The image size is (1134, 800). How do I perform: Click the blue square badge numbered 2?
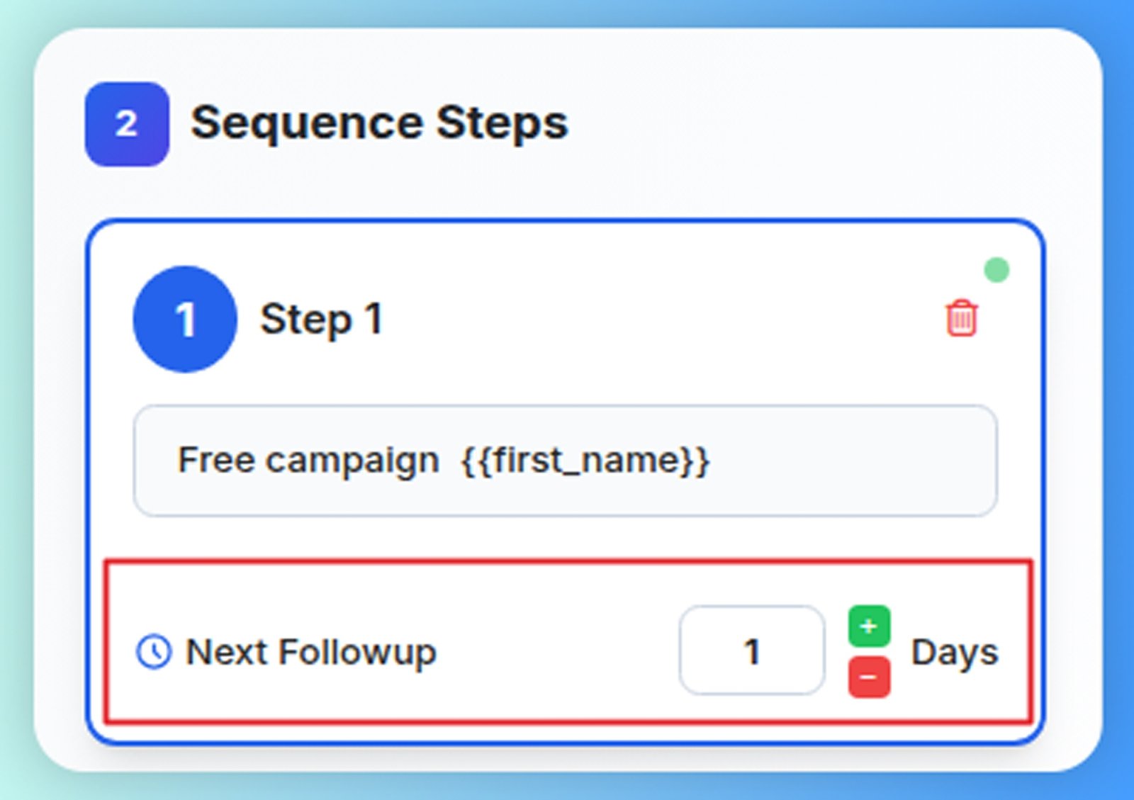(x=127, y=124)
